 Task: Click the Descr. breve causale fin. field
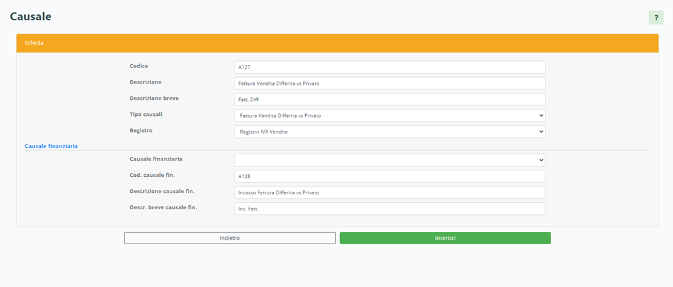[x=389, y=209]
